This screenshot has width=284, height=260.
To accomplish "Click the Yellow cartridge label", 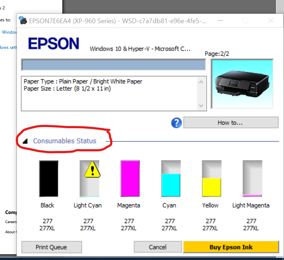I will coord(210,205).
